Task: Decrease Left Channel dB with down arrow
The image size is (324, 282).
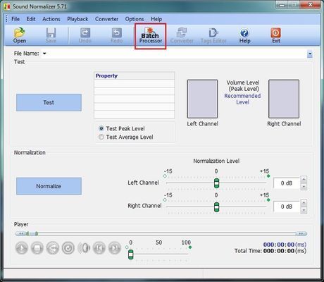Action: [304, 186]
